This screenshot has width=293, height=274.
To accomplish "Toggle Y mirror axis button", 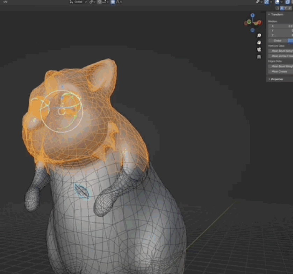I will coord(286,8).
